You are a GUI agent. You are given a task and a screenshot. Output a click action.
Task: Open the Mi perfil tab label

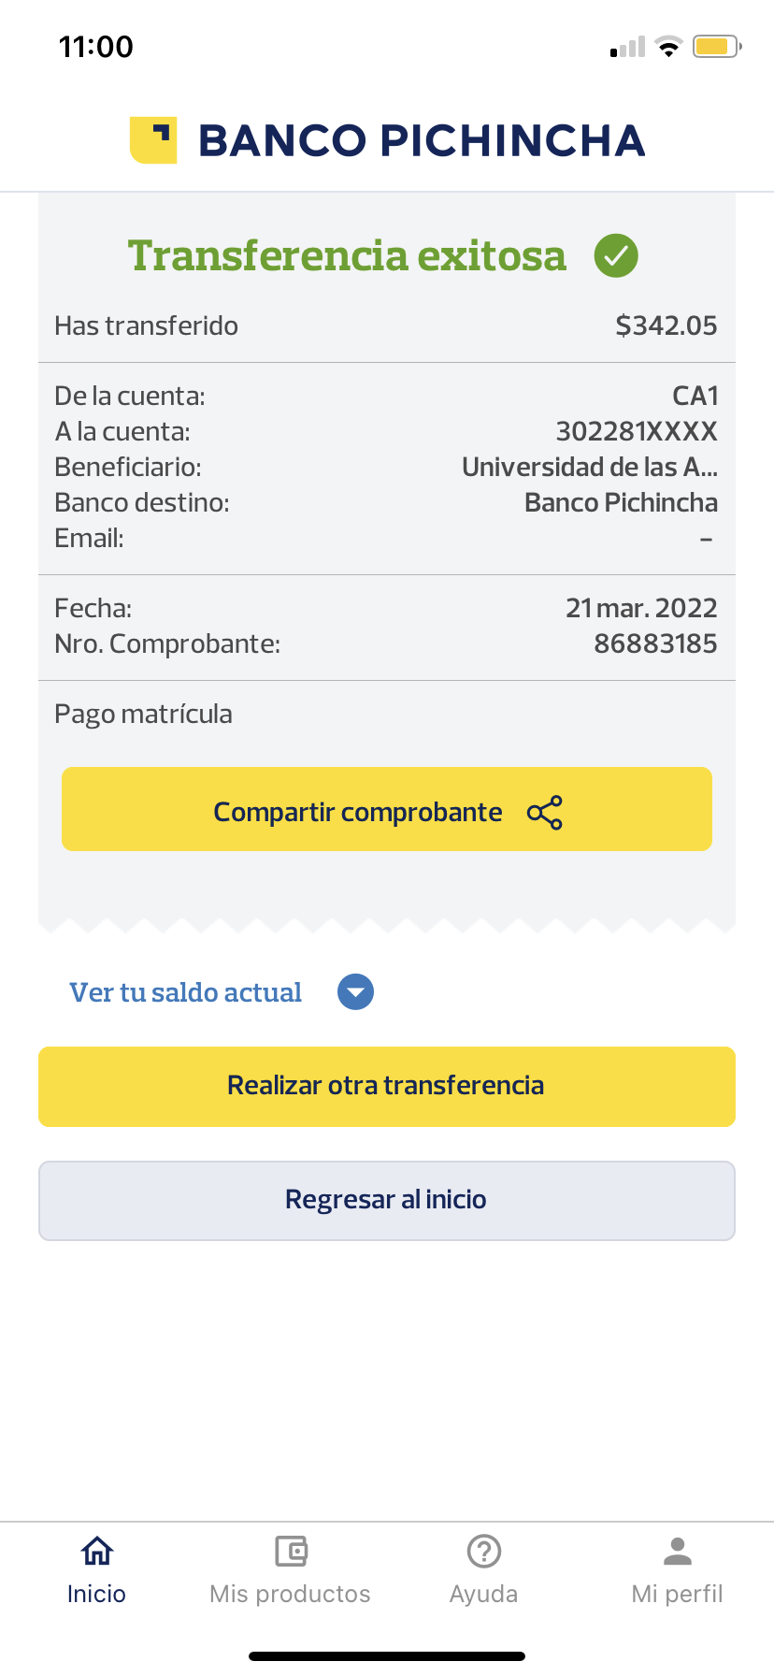point(677,1594)
